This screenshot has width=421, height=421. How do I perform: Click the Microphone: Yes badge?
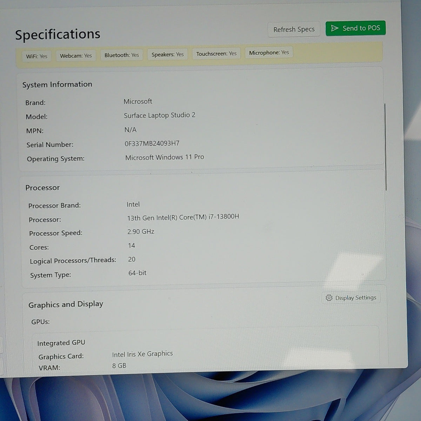tap(269, 53)
